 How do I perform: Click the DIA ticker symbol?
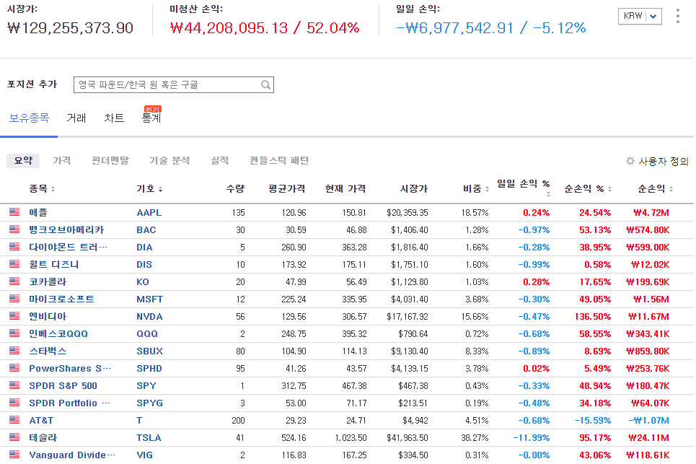[144, 248]
